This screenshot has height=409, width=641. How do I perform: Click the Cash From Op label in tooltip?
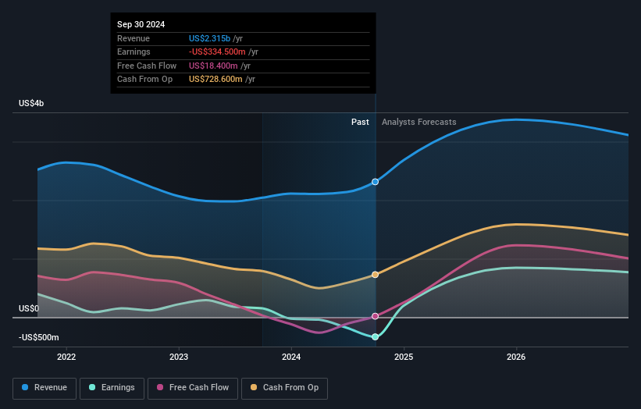(x=144, y=80)
